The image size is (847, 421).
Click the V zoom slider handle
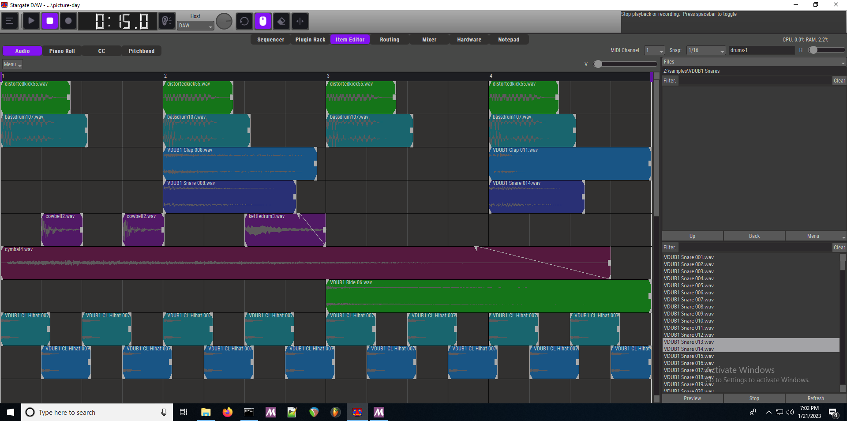pos(598,64)
